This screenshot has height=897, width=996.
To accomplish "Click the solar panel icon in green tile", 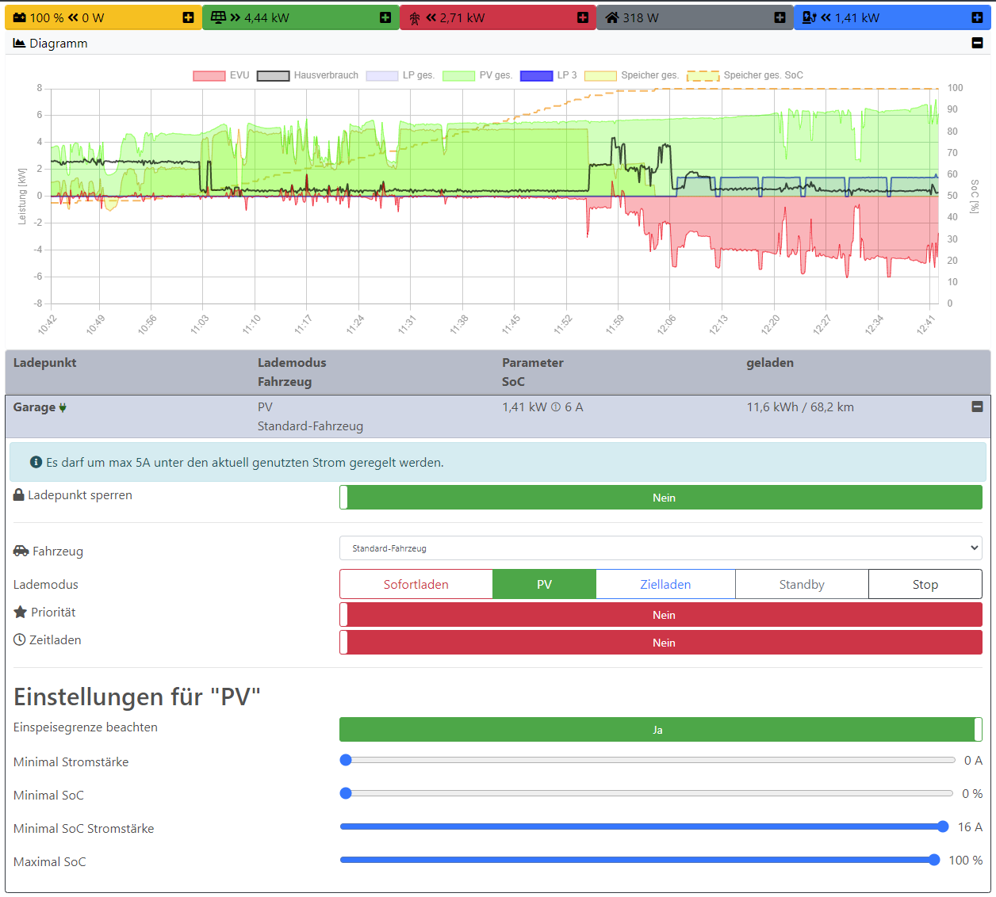I will 218,17.
